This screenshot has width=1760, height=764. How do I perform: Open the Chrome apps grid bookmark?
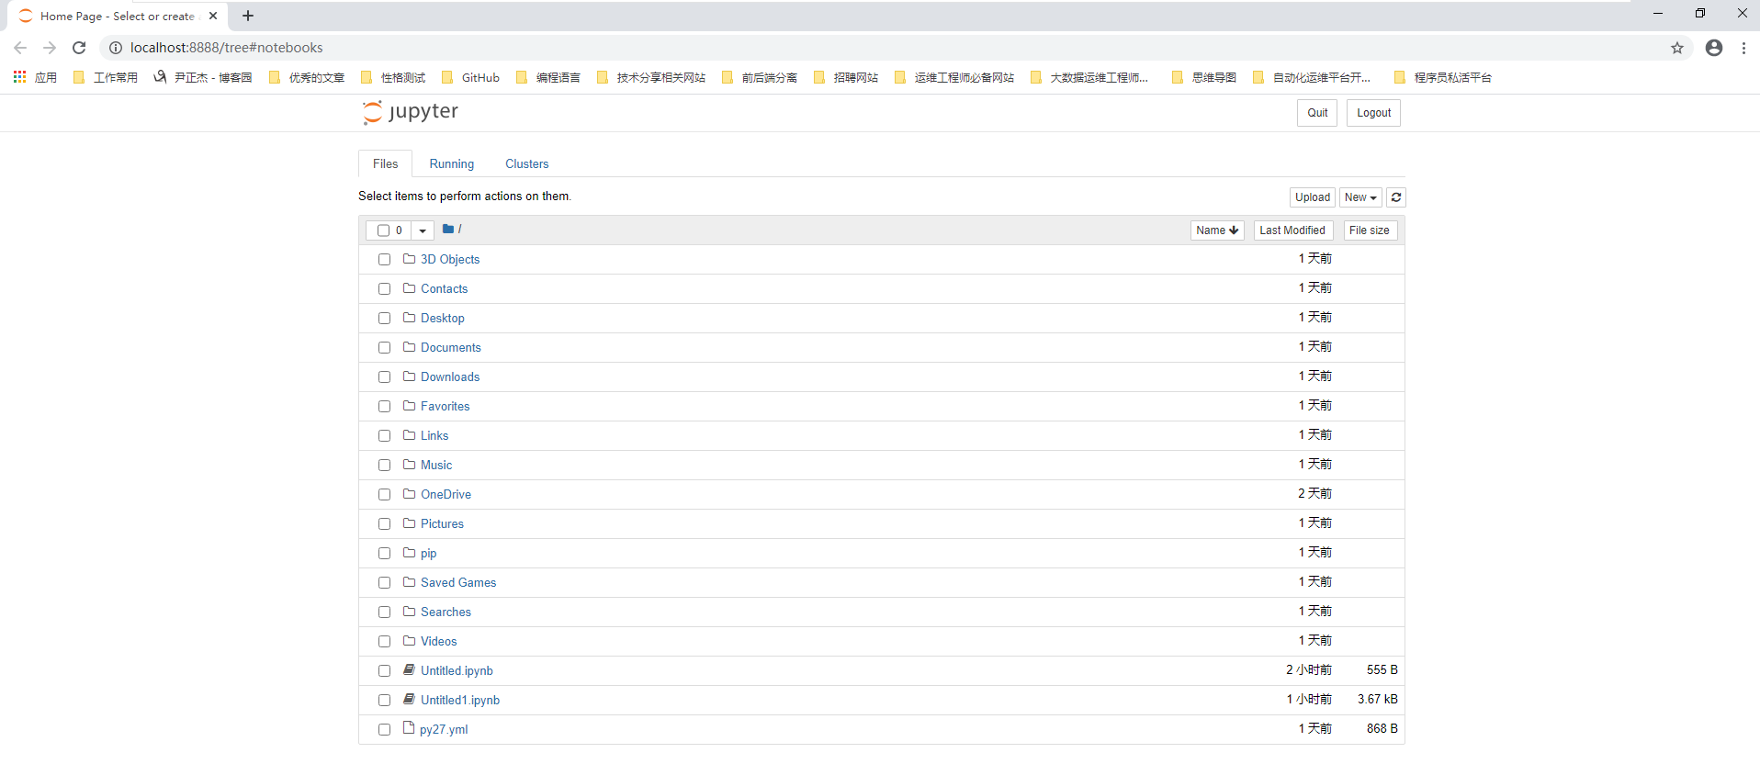tap(35, 78)
